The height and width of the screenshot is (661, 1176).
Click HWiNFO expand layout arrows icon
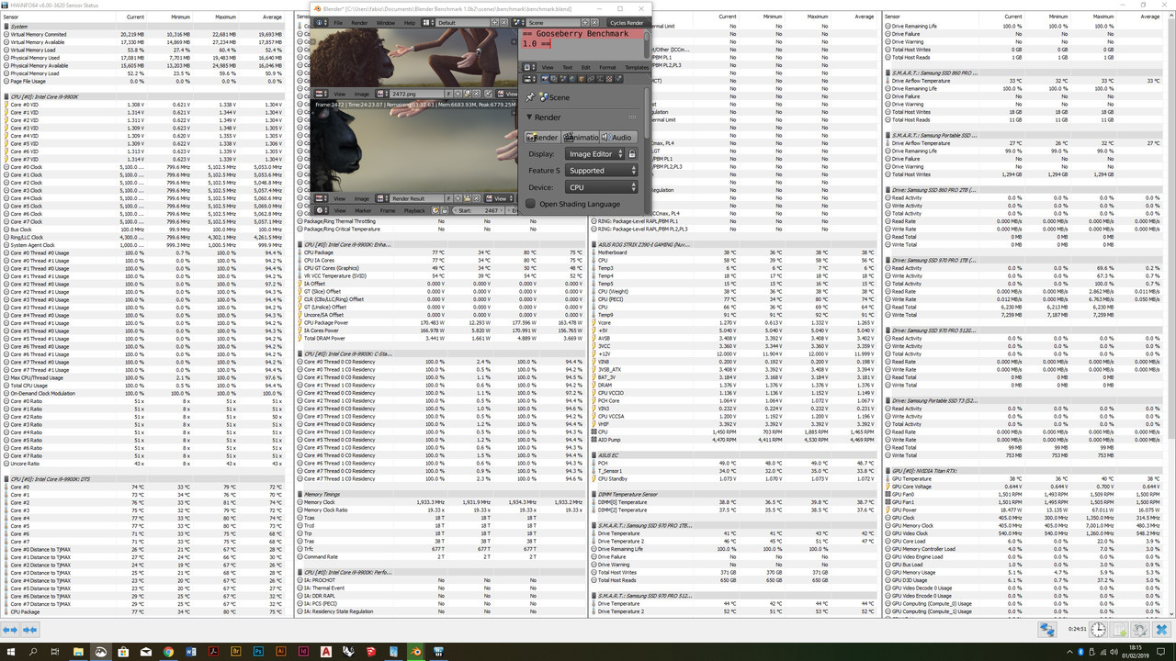11,630
